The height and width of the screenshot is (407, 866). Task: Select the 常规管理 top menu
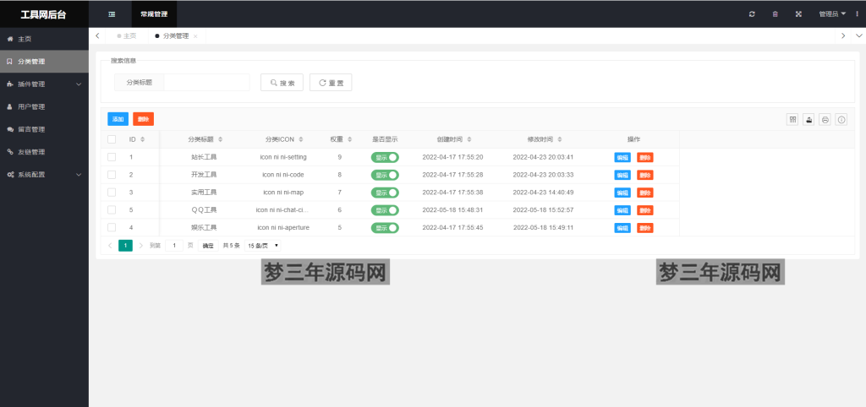(154, 14)
